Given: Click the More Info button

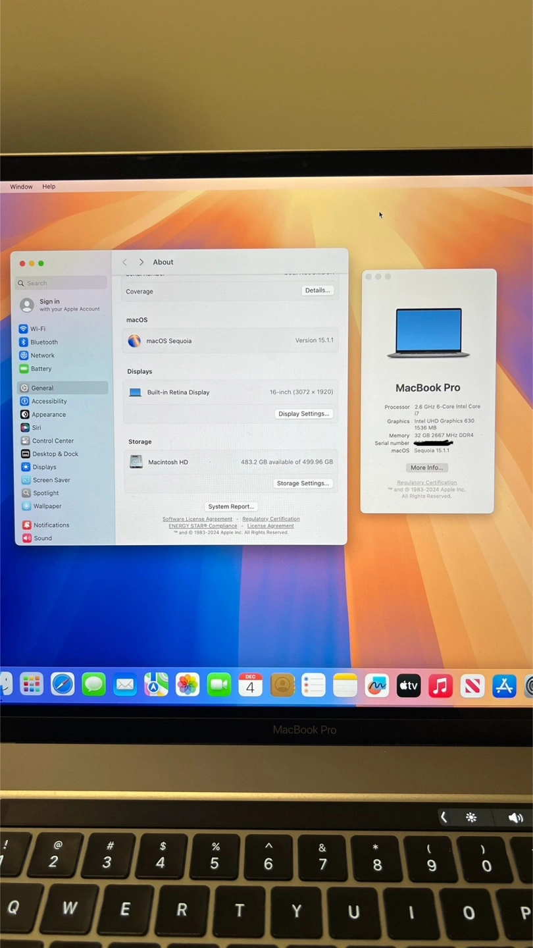Looking at the screenshot, I should (x=426, y=467).
